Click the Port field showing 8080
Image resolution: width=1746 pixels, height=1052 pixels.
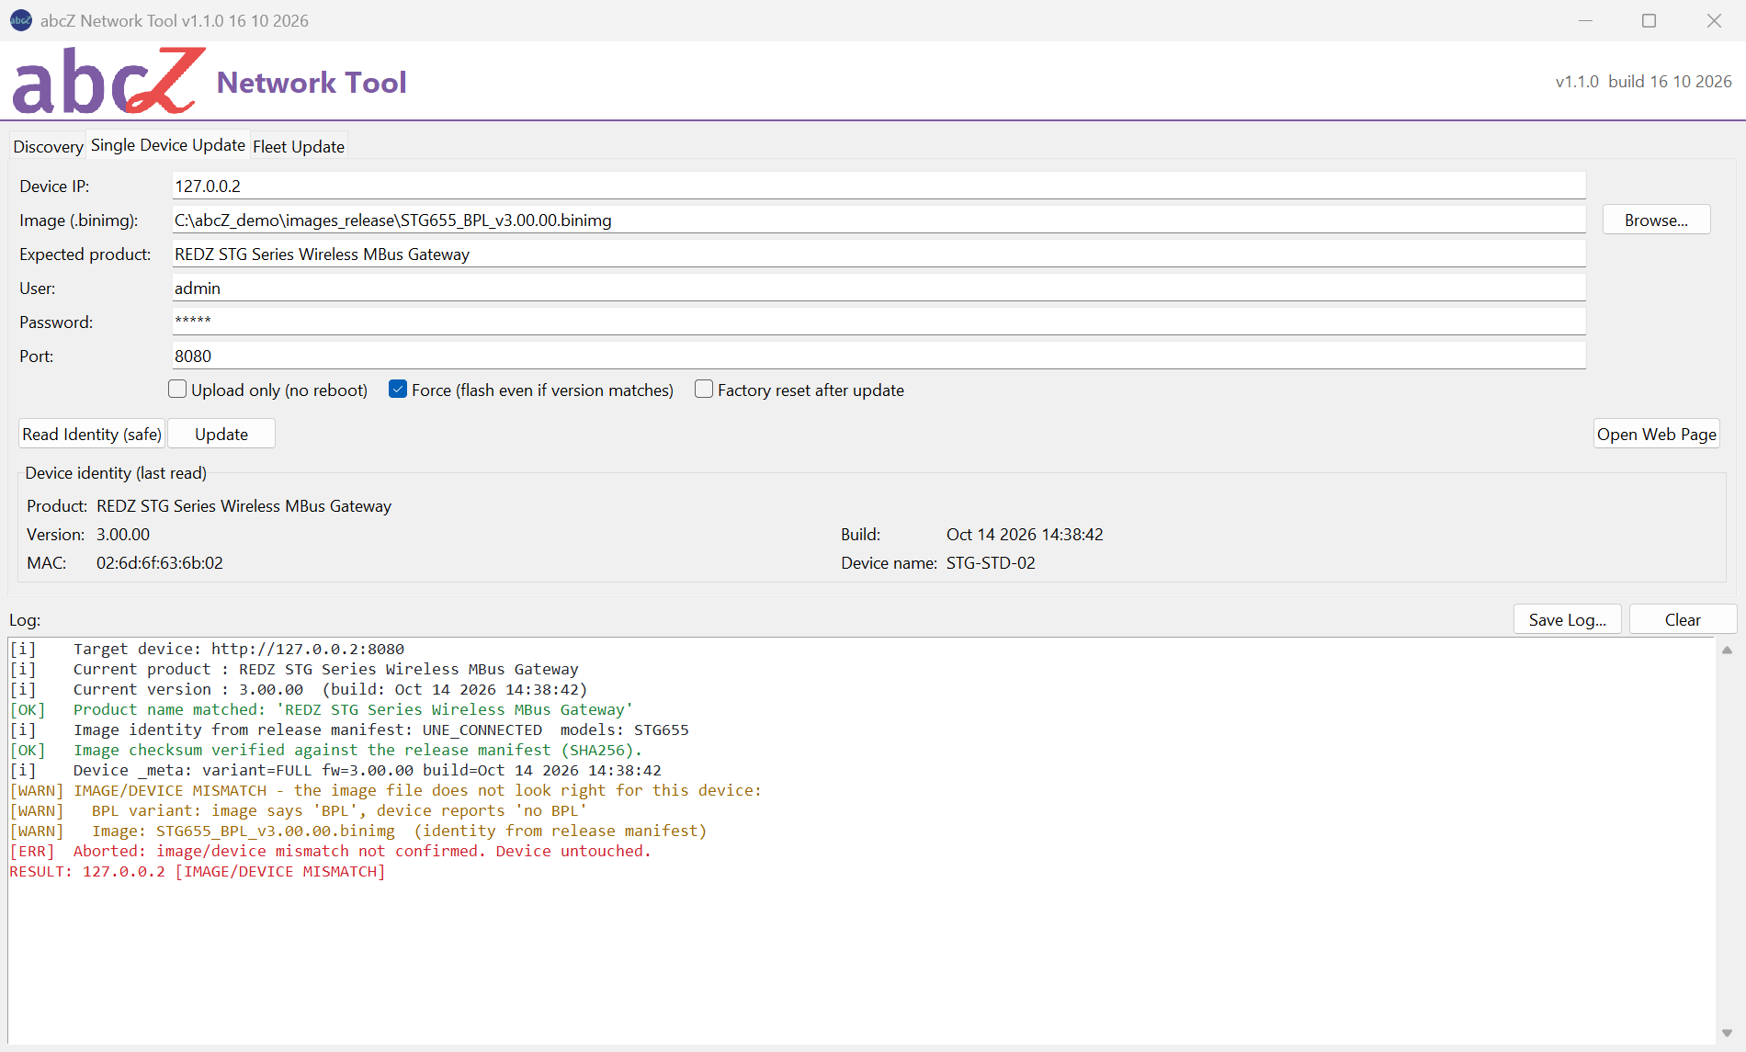879,356
